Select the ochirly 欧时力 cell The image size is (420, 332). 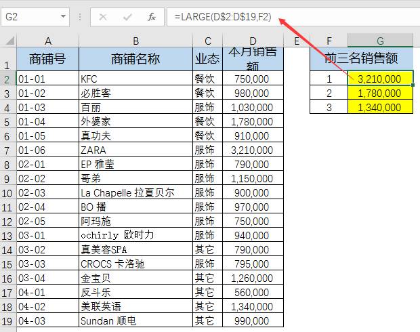tap(135, 234)
